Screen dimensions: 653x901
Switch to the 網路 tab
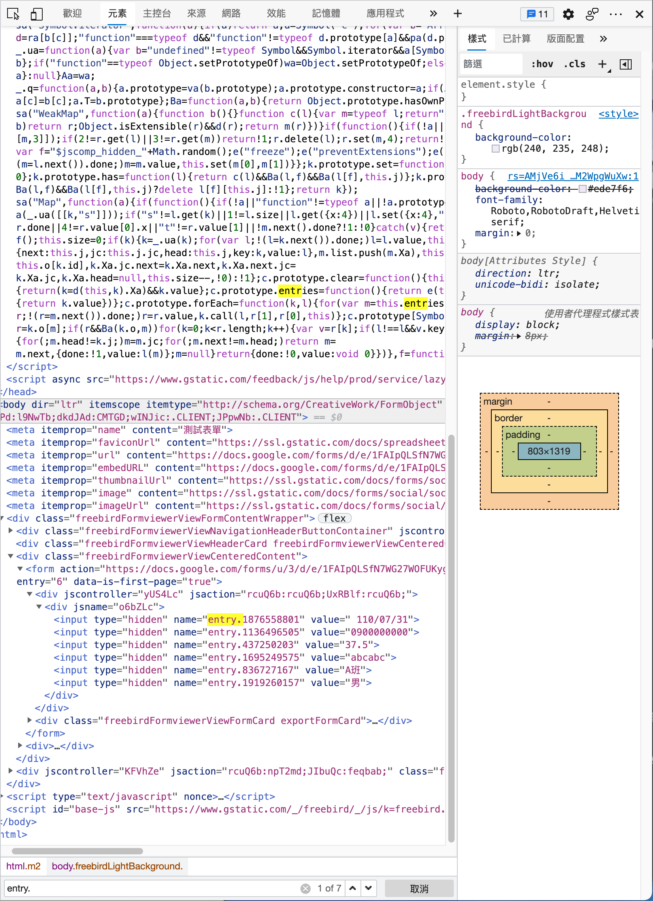pyautogui.click(x=231, y=13)
